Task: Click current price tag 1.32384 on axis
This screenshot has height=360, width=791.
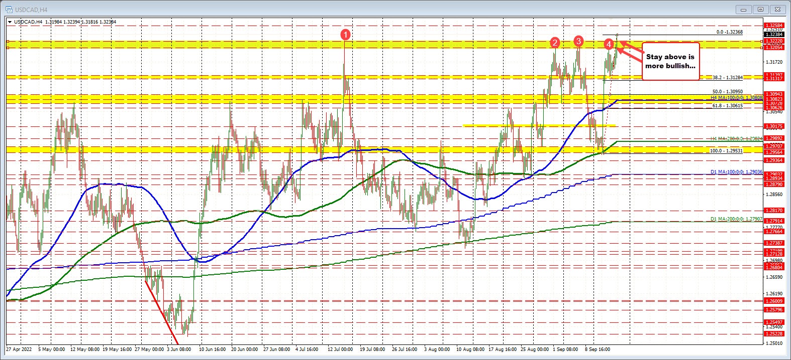Action: (x=773, y=35)
